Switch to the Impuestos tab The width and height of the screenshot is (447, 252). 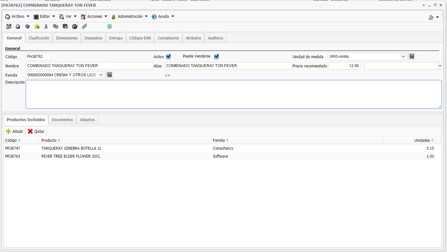pos(93,38)
